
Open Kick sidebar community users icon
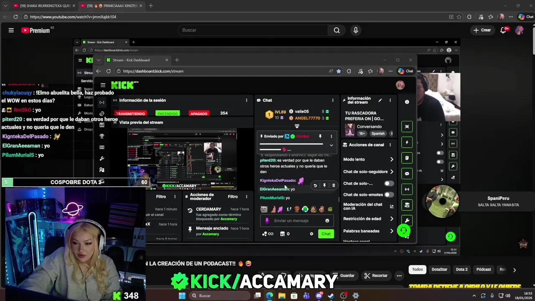[102, 170]
